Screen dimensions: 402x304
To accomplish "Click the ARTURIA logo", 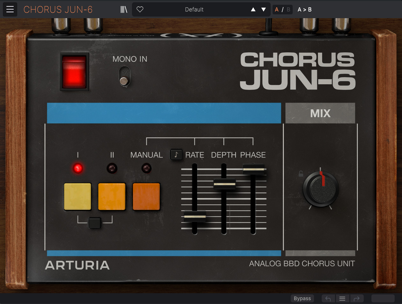I will 77,265.
